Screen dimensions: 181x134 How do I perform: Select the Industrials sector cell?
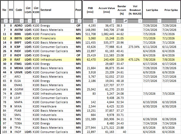[57, 115]
